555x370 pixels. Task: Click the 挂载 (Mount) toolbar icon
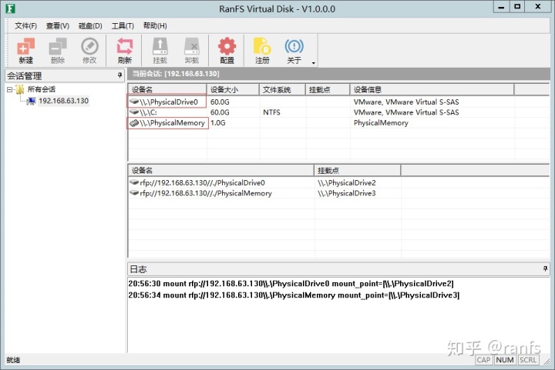pyautogui.click(x=160, y=51)
